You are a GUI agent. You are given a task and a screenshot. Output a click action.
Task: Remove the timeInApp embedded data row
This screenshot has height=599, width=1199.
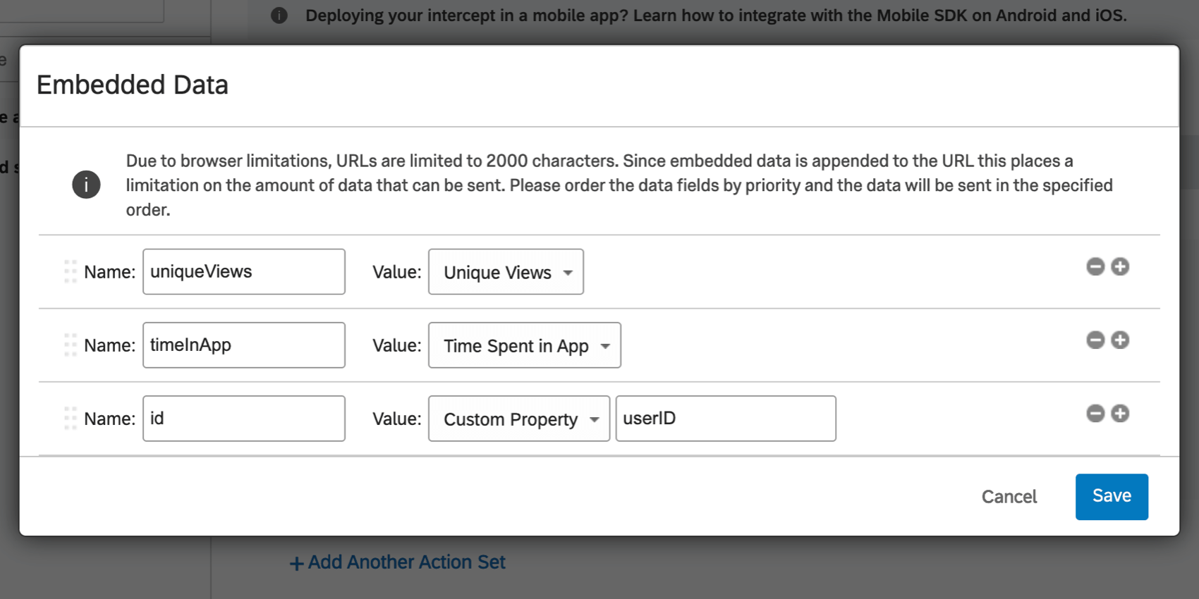[1095, 340]
